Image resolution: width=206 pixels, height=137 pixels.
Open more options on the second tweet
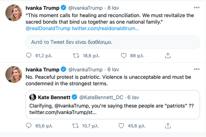click(x=196, y=70)
